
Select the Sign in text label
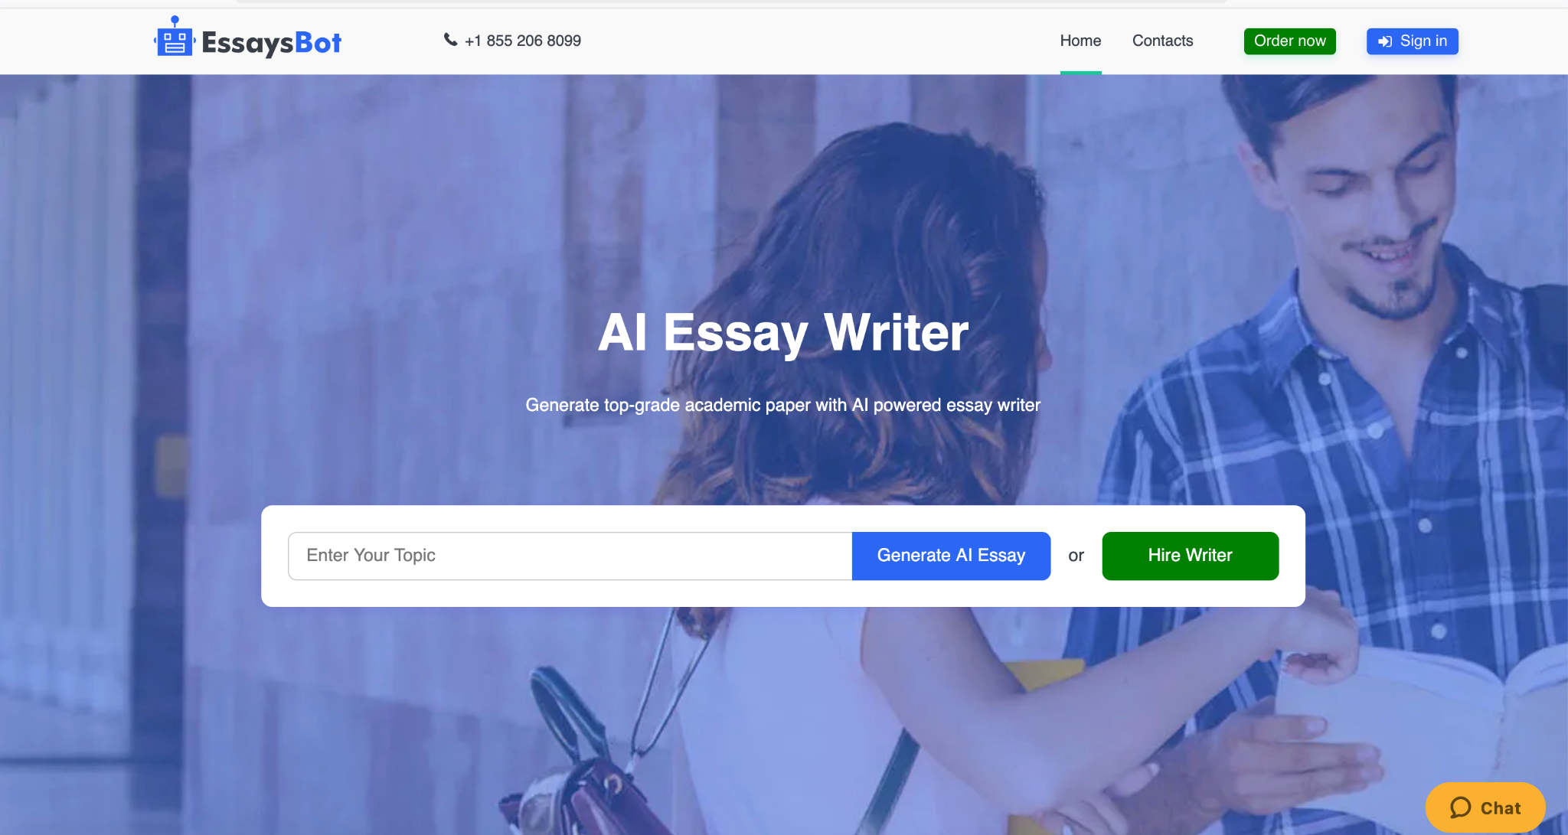pyautogui.click(x=1423, y=41)
